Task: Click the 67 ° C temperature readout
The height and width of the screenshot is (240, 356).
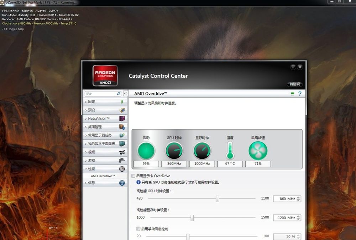Action: click(230, 164)
